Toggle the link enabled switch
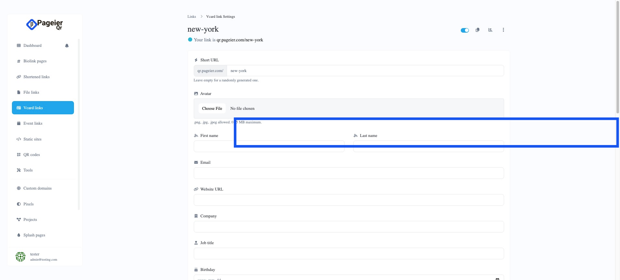 coord(465,30)
